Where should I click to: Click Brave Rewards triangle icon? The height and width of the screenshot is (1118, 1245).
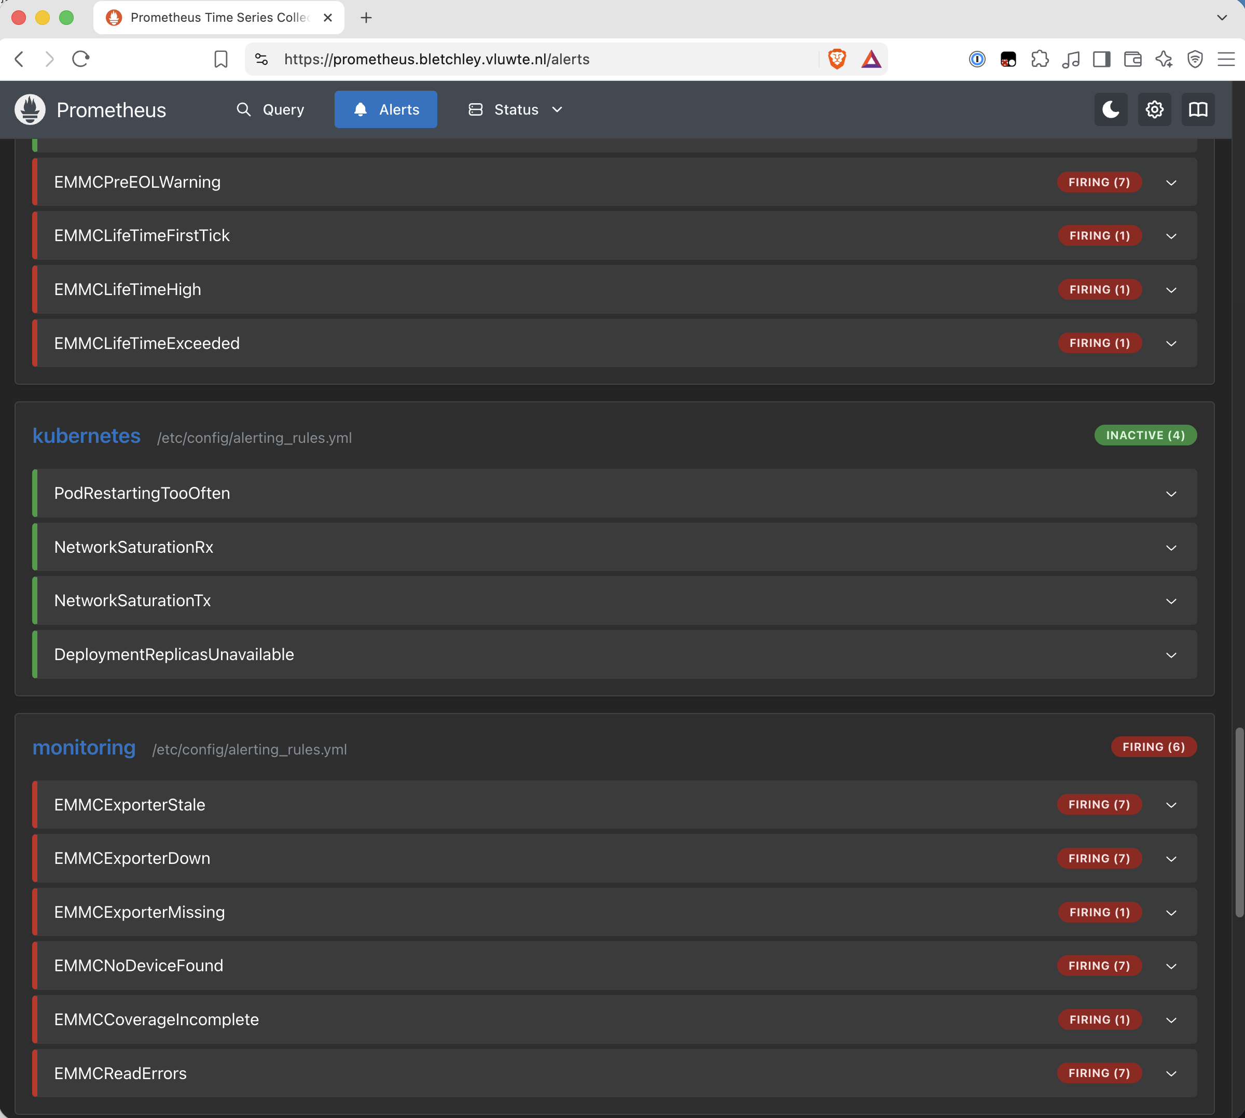(871, 59)
